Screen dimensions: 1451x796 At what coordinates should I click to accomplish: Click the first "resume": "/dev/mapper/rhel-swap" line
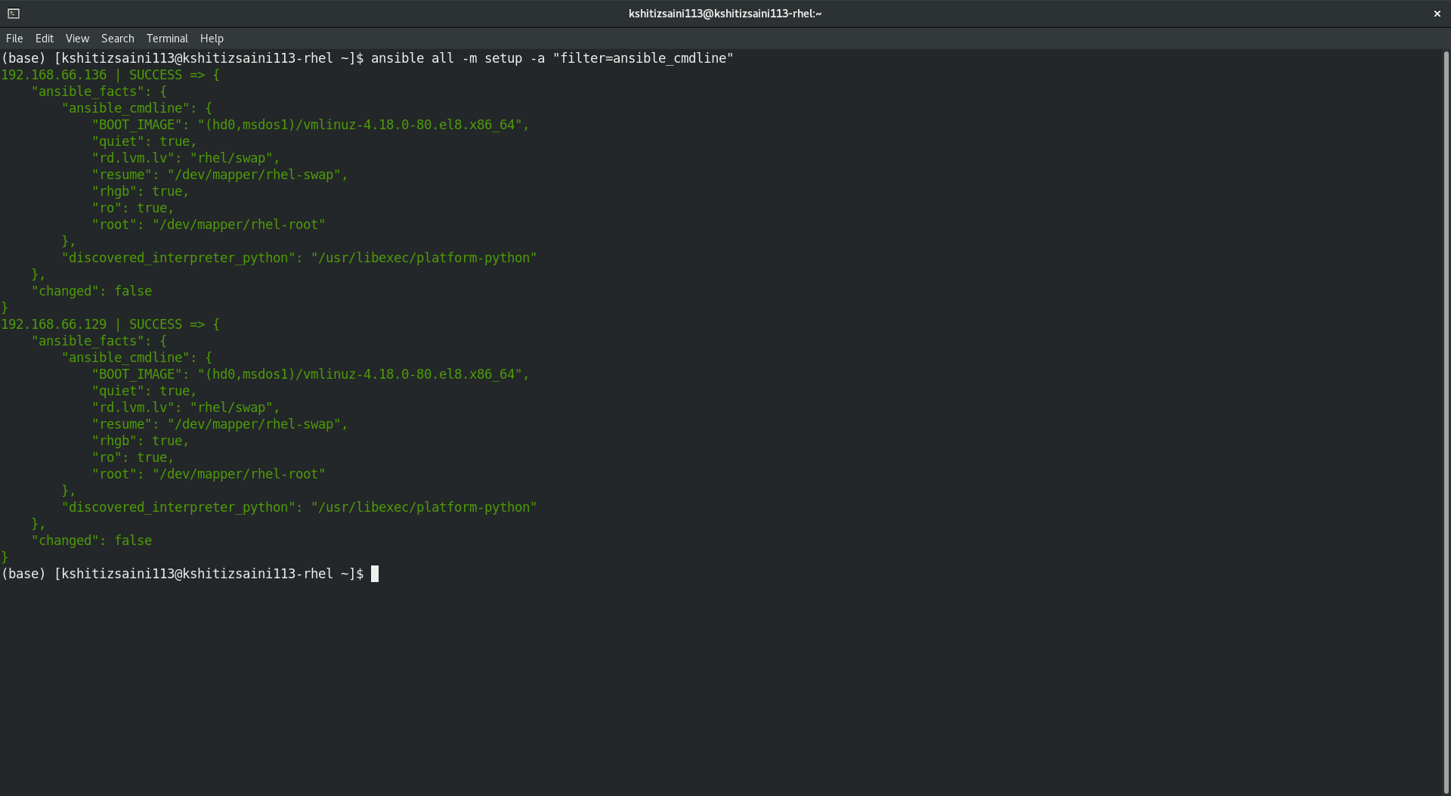click(220, 175)
